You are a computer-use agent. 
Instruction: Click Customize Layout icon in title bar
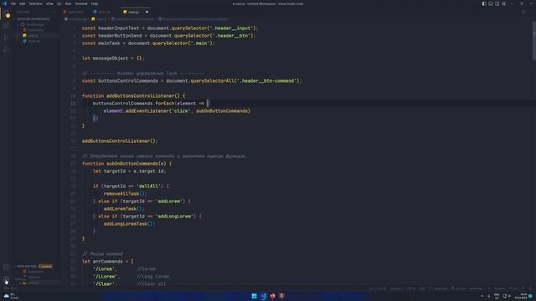504,3
